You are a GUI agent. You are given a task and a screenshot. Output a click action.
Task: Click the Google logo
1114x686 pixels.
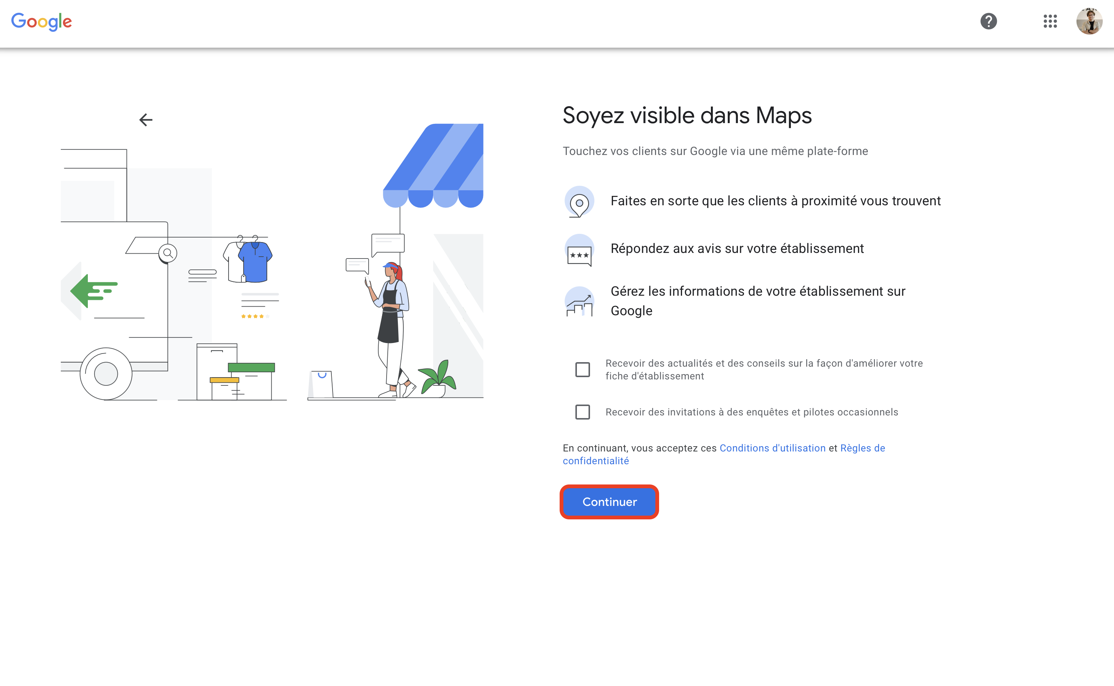pos(41,21)
